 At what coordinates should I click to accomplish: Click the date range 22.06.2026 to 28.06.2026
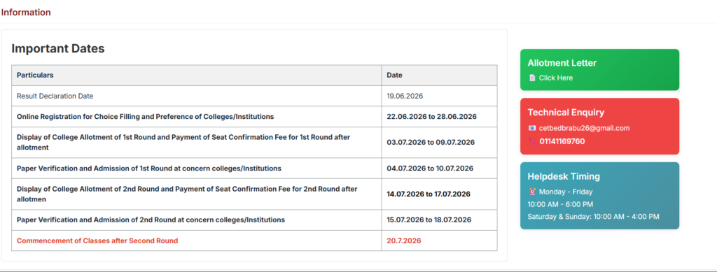[x=431, y=117]
